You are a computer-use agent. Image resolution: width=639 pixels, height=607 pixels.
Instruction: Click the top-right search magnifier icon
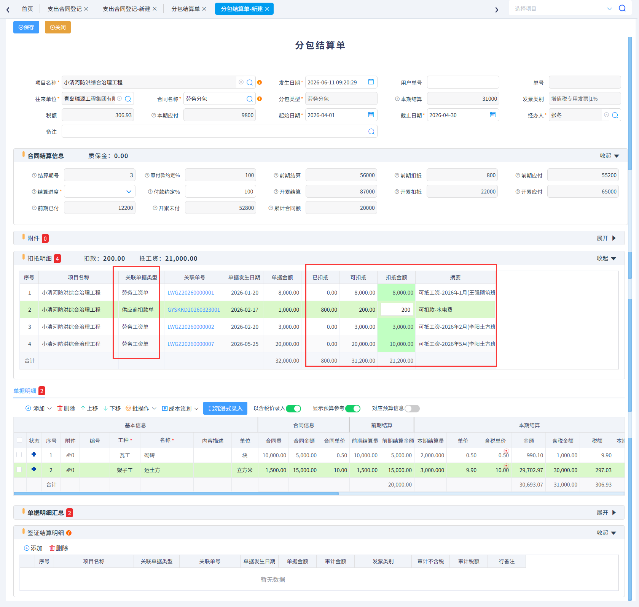(622, 8)
